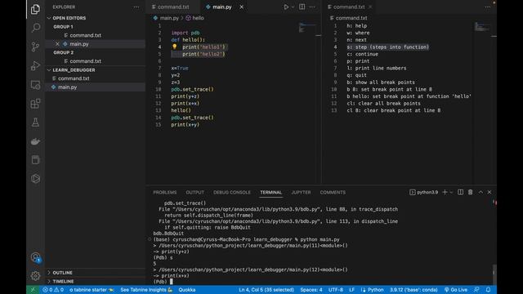Open new terminal launch profile dropdown
Viewport: 523px width, 294px height.
[452, 192]
